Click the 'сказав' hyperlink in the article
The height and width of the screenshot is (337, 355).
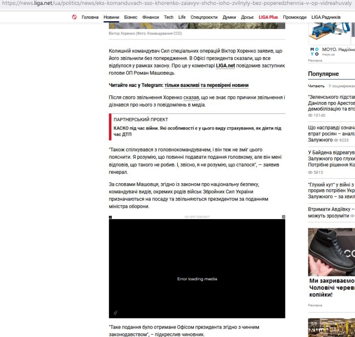pyautogui.click(x=191, y=97)
